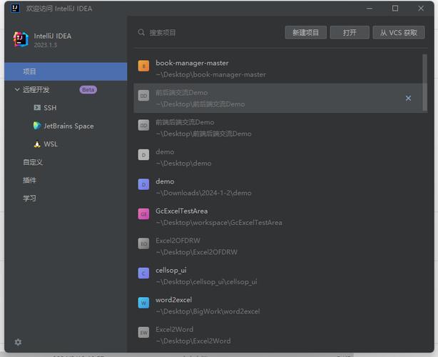Screen dimensions: 438x357
Task: Open the settings gear in the sidebar
Action: [x=18, y=342]
